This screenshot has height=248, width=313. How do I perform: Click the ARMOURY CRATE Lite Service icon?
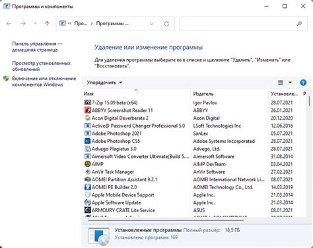tap(88, 210)
